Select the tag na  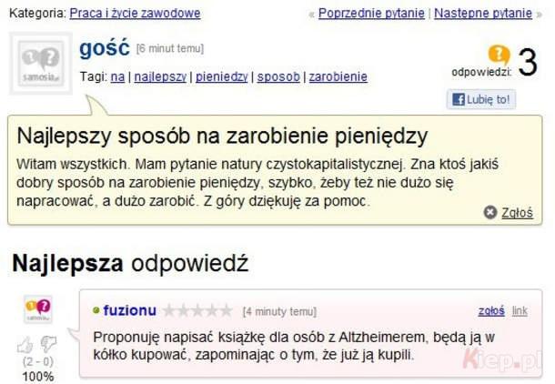tap(117, 76)
